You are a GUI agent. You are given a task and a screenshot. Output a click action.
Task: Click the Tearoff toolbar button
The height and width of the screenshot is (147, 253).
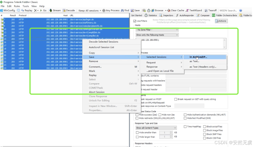[x=211, y=10]
